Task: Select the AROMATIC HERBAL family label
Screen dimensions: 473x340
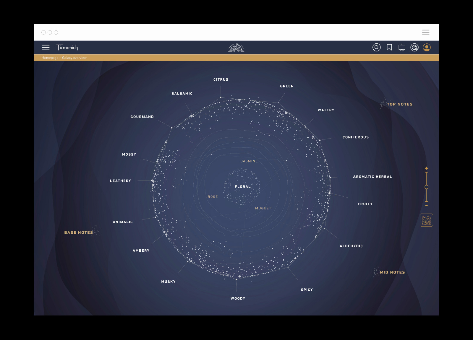Action: 372,177
